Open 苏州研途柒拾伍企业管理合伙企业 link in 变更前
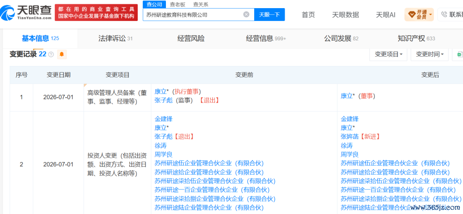 tap(215, 181)
